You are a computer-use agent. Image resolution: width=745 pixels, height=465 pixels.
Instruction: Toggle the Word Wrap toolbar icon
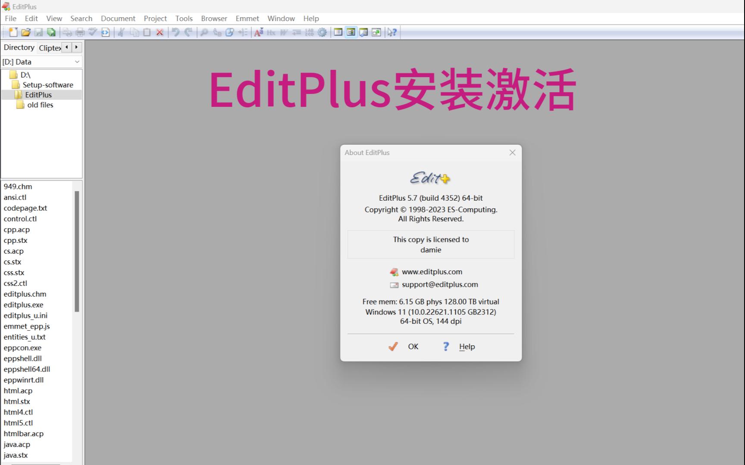click(x=284, y=32)
